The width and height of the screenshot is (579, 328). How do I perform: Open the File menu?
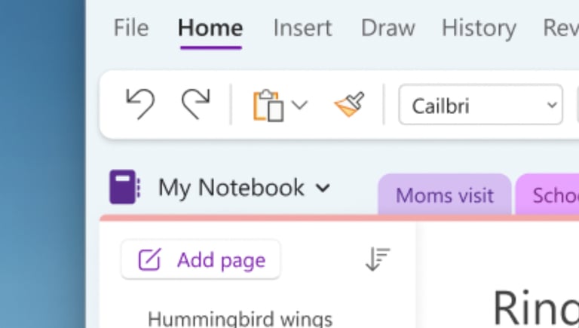click(x=131, y=28)
